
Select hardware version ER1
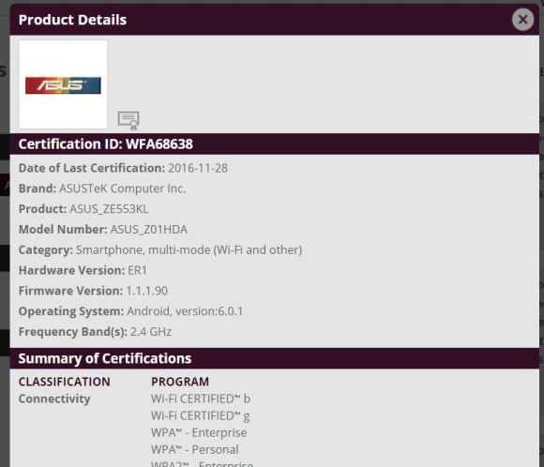click(x=137, y=271)
